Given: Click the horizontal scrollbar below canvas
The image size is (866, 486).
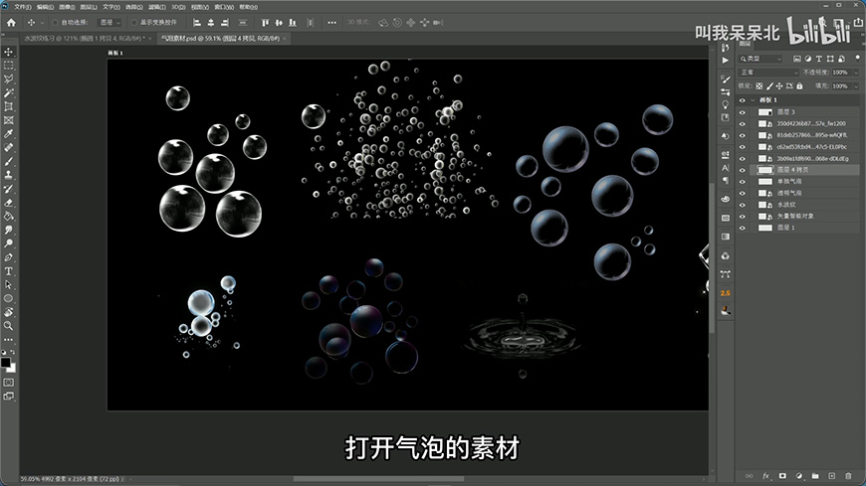Looking at the screenshot, I should click(x=379, y=479).
